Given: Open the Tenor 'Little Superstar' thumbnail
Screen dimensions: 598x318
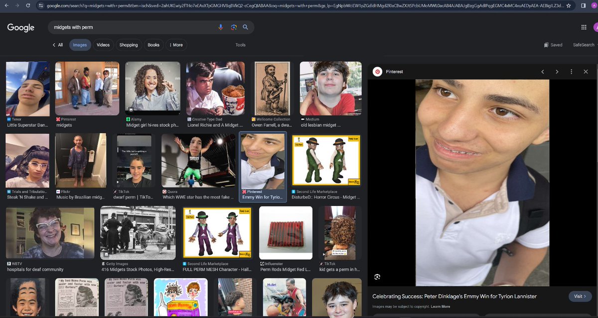Looking at the screenshot, I should [28, 89].
